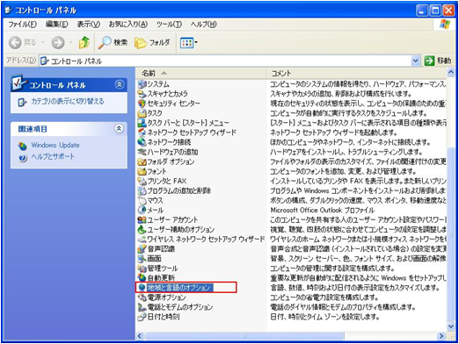The width and height of the screenshot is (459, 344).
Task: Click カテゴリの表示に切り替える link
Action: point(68,102)
